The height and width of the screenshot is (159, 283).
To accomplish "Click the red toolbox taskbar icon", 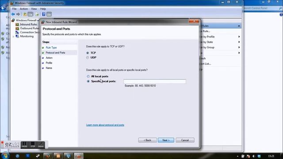I will tap(79, 156).
